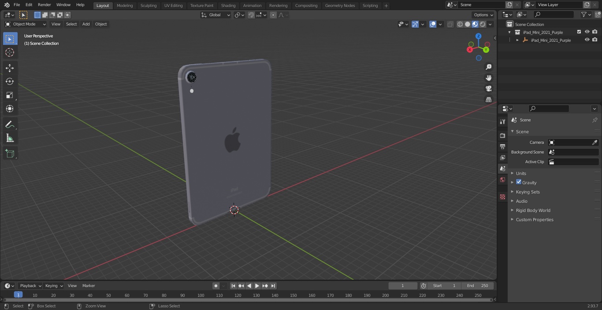Click the End frame field
Viewport: 602px width, 310px height.
[x=477, y=286]
